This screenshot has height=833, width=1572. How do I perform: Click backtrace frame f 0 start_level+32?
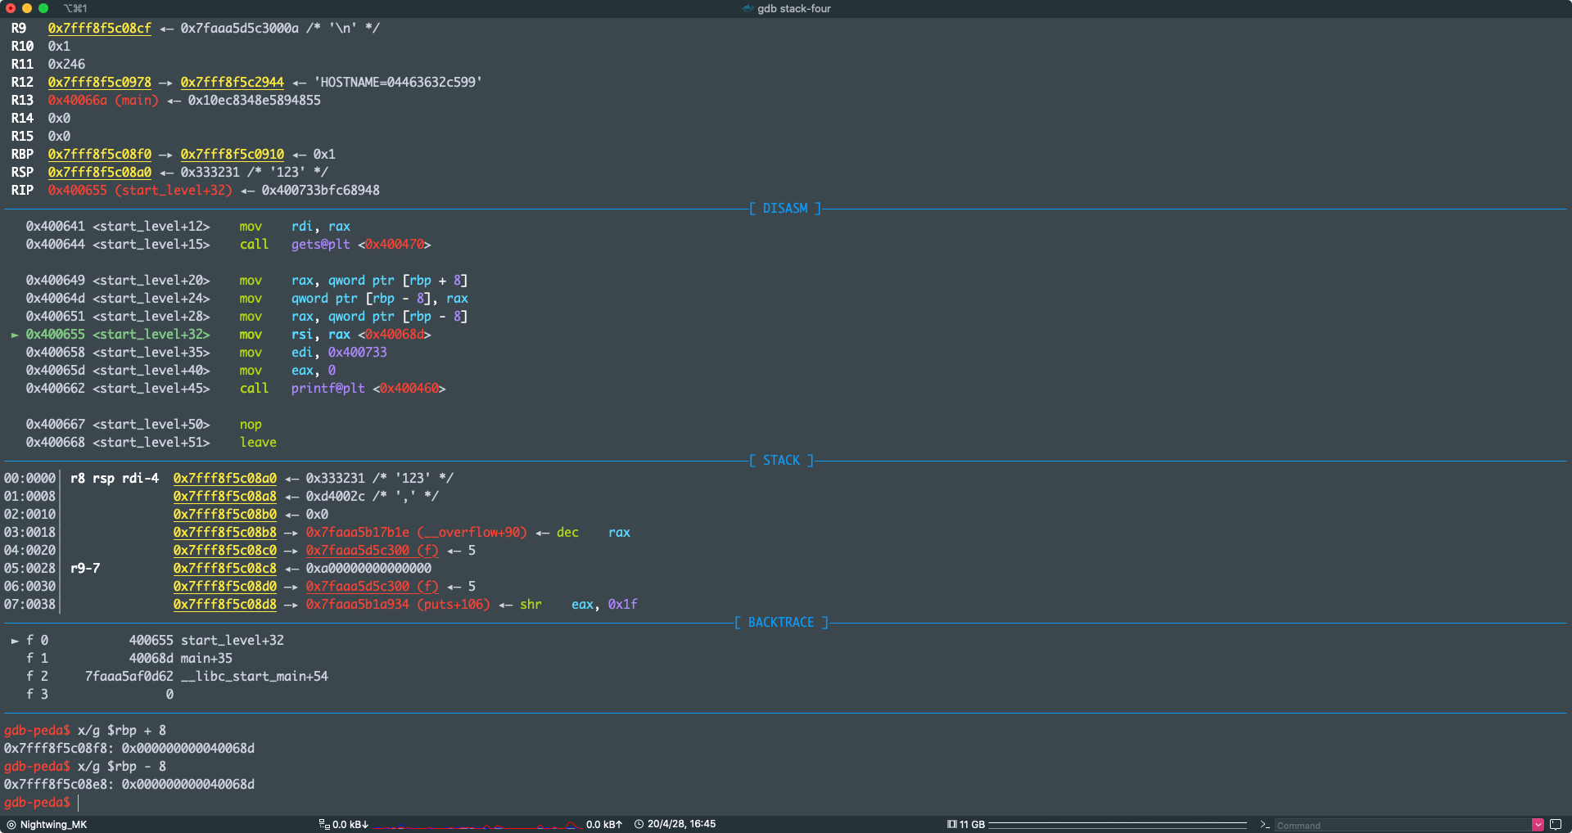(156, 641)
